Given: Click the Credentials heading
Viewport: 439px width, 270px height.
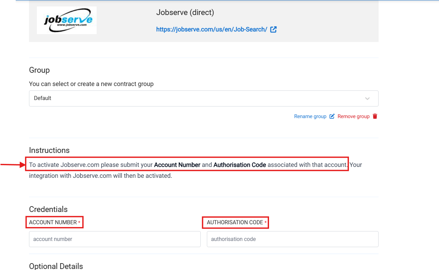Looking at the screenshot, I should [48, 209].
